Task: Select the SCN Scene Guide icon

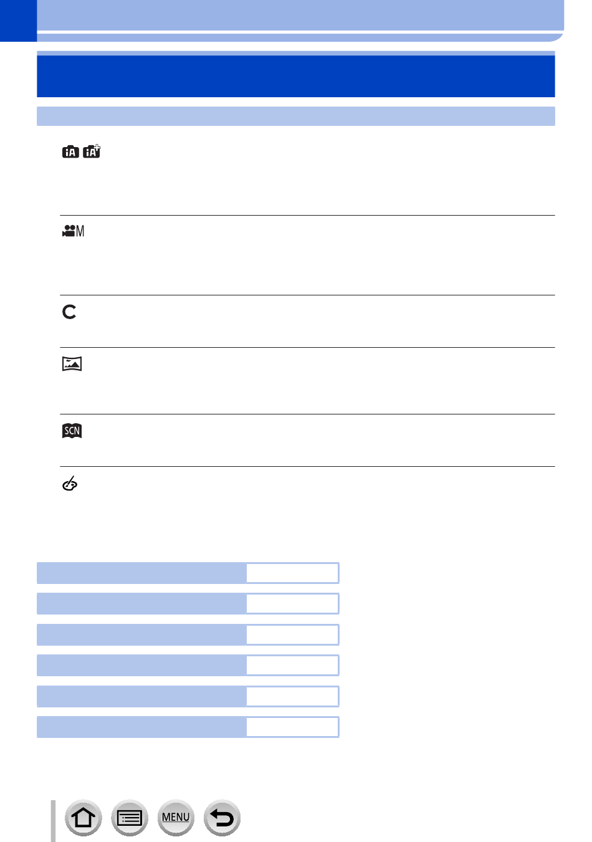Action: click(72, 431)
